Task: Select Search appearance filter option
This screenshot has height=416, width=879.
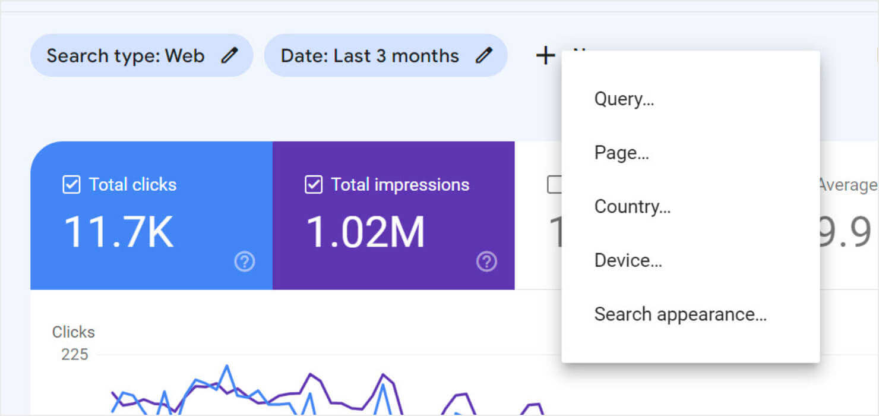Action: point(679,314)
